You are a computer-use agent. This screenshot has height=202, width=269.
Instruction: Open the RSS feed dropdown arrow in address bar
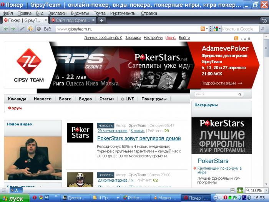pos(207,29)
